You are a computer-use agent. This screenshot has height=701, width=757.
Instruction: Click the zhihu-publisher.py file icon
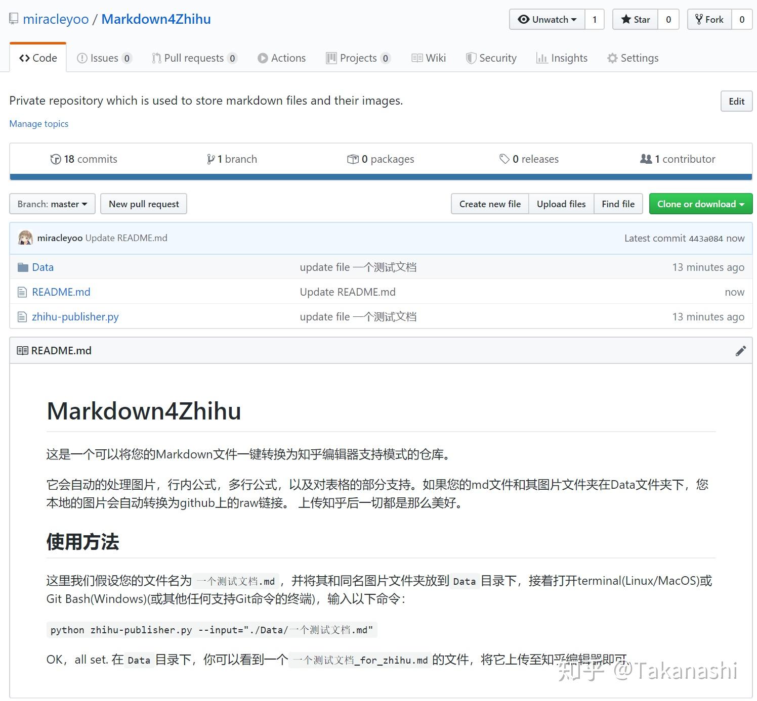point(22,317)
